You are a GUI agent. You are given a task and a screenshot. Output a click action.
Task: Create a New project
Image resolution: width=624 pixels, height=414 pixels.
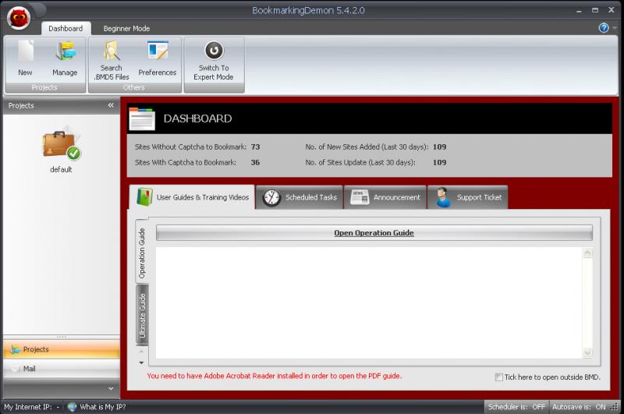pos(25,58)
